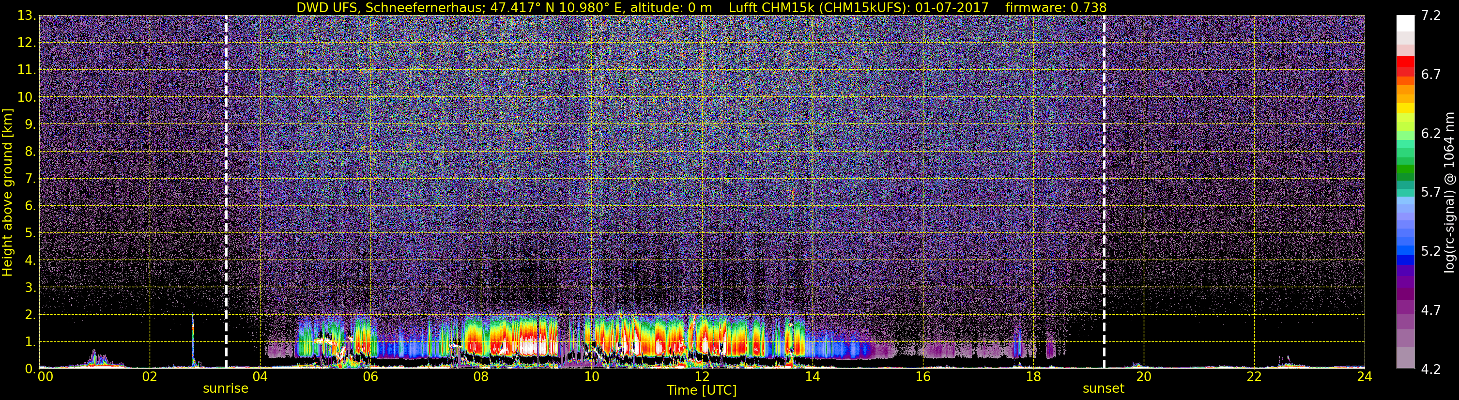Click the 7. height tick label
Viewport: 1459px width, 400px height.
(x=31, y=179)
